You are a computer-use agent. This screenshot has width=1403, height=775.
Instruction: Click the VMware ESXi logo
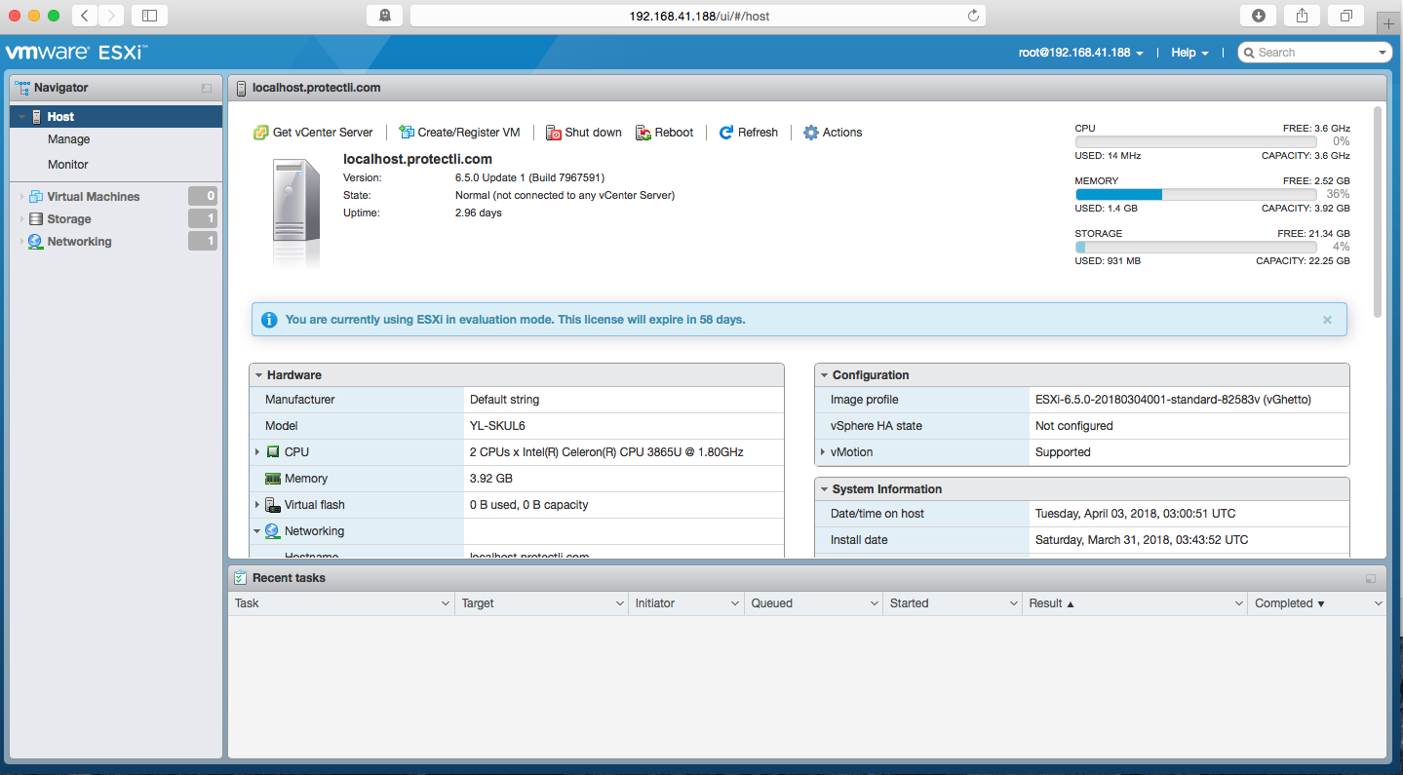pos(76,53)
